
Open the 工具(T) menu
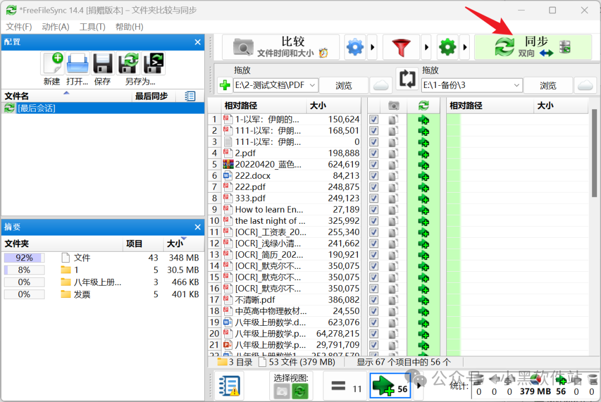point(92,27)
